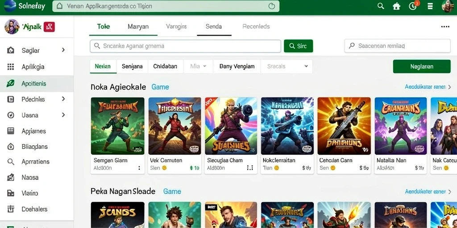Viewport: 457px width, 228px height.
Task: Click the Solnetay globe logo
Action: [10, 6]
